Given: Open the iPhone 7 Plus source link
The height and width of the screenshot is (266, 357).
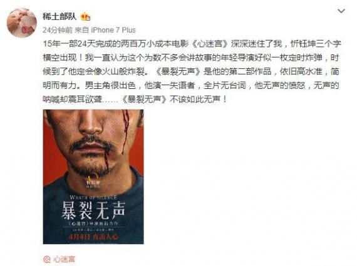Looking at the screenshot, I should (113, 30).
